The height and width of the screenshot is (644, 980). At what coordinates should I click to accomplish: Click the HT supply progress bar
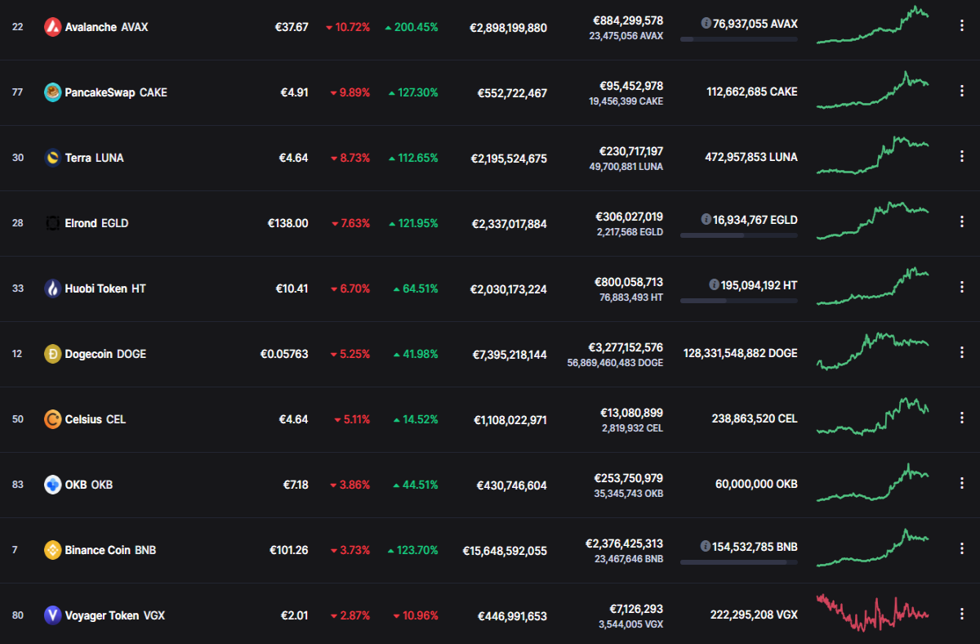[x=739, y=301]
